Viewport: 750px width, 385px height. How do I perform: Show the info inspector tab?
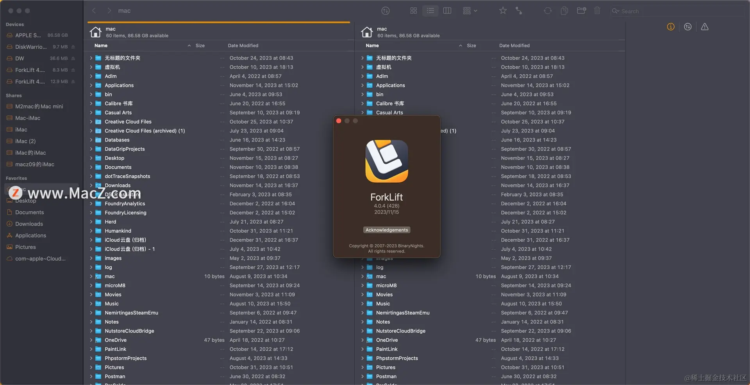click(671, 27)
